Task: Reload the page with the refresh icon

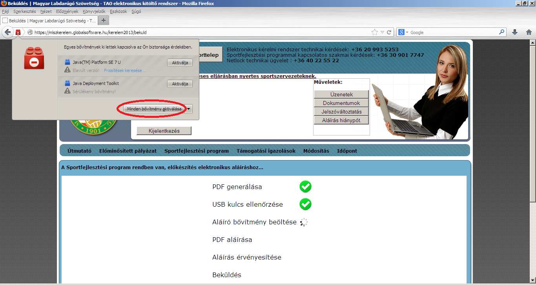Action: [389, 32]
